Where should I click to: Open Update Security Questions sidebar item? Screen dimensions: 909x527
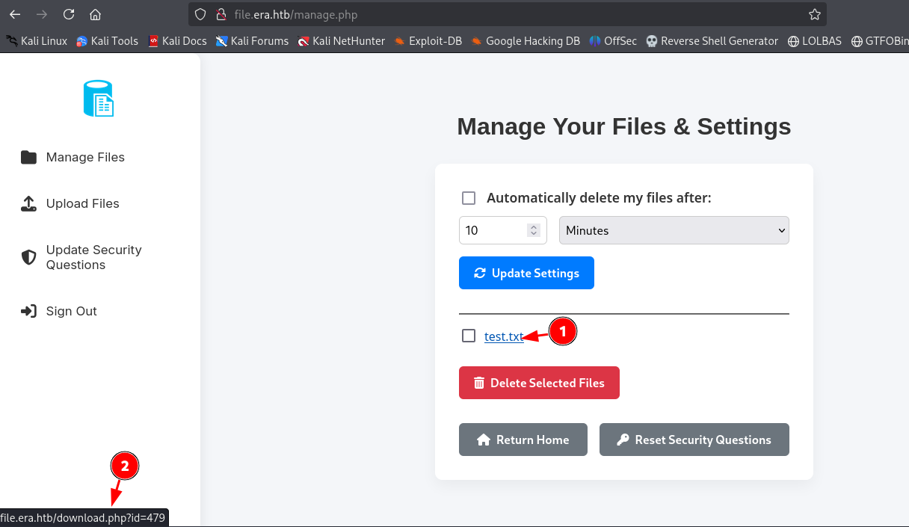[x=93, y=257]
